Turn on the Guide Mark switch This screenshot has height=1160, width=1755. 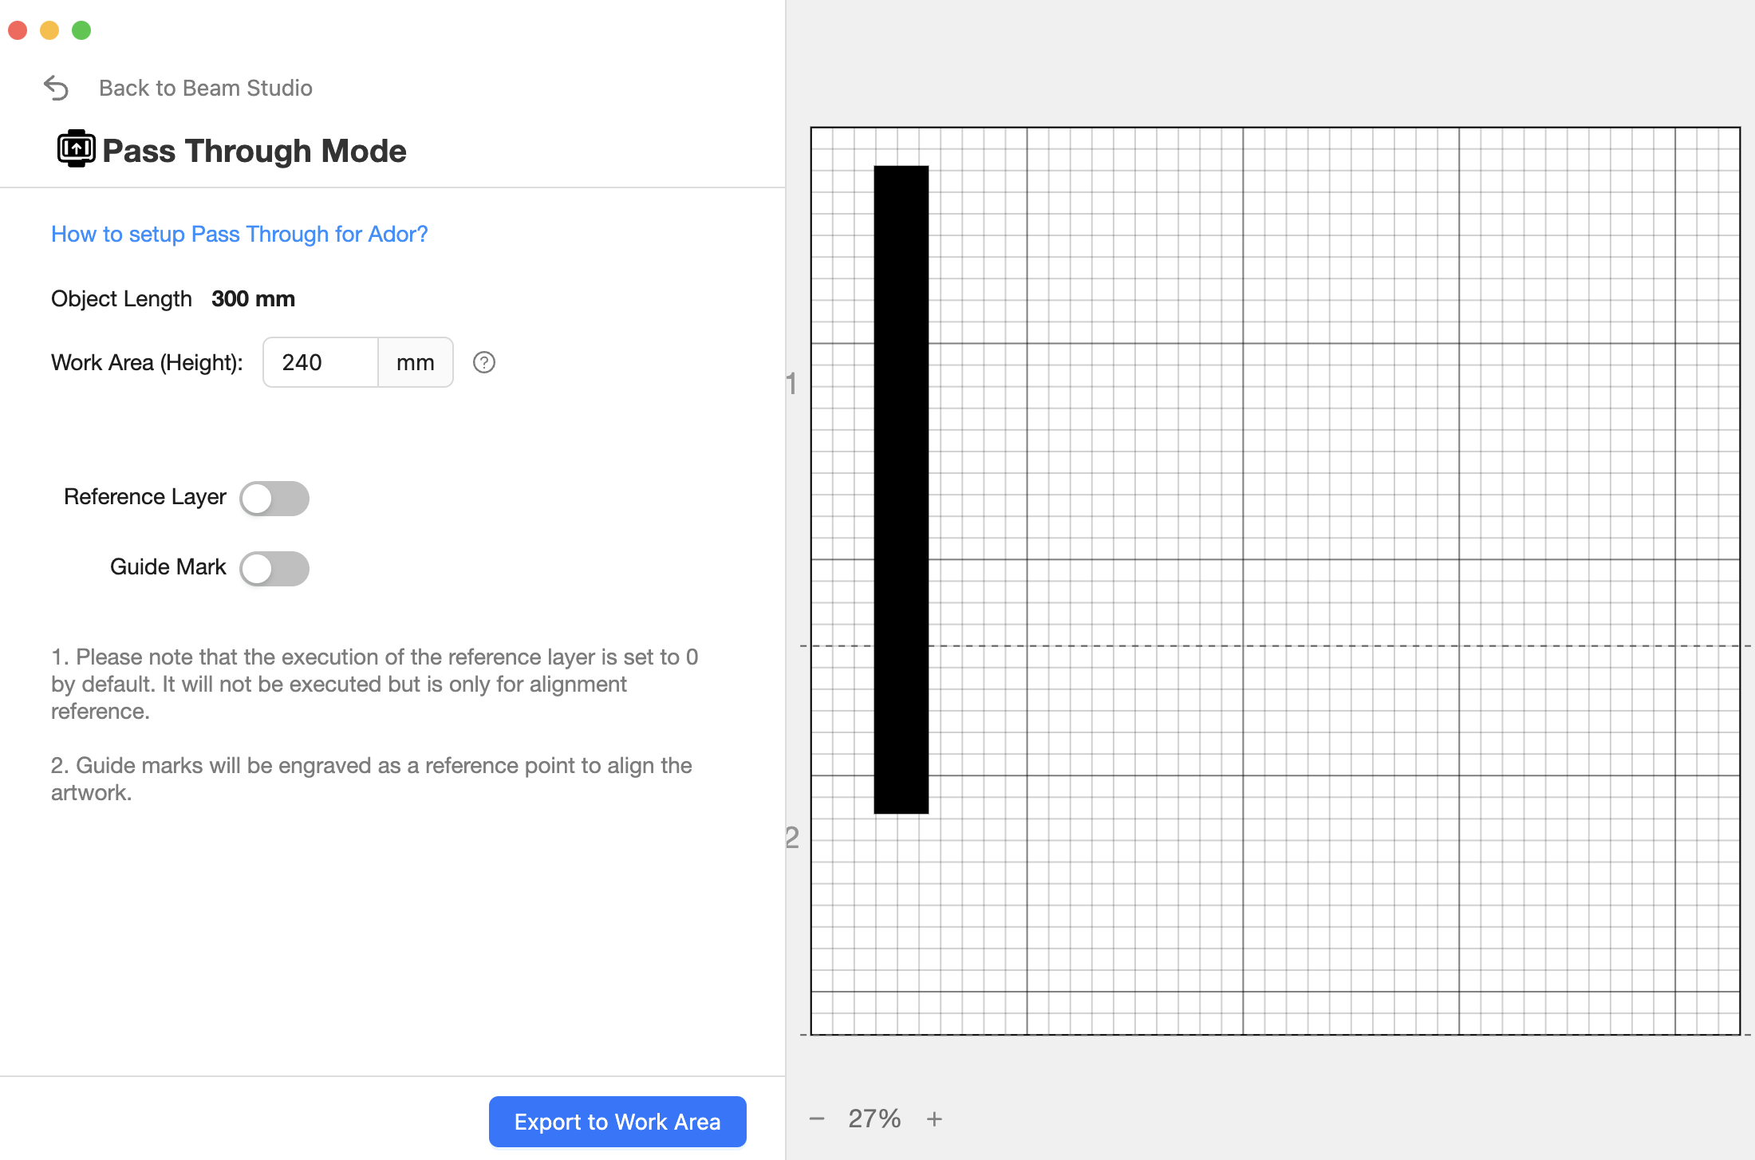tap(274, 569)
